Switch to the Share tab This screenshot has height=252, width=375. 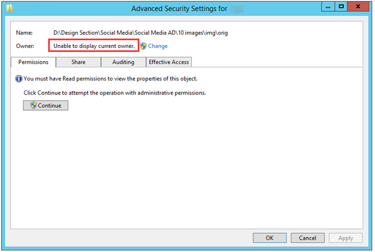(78, 62)
